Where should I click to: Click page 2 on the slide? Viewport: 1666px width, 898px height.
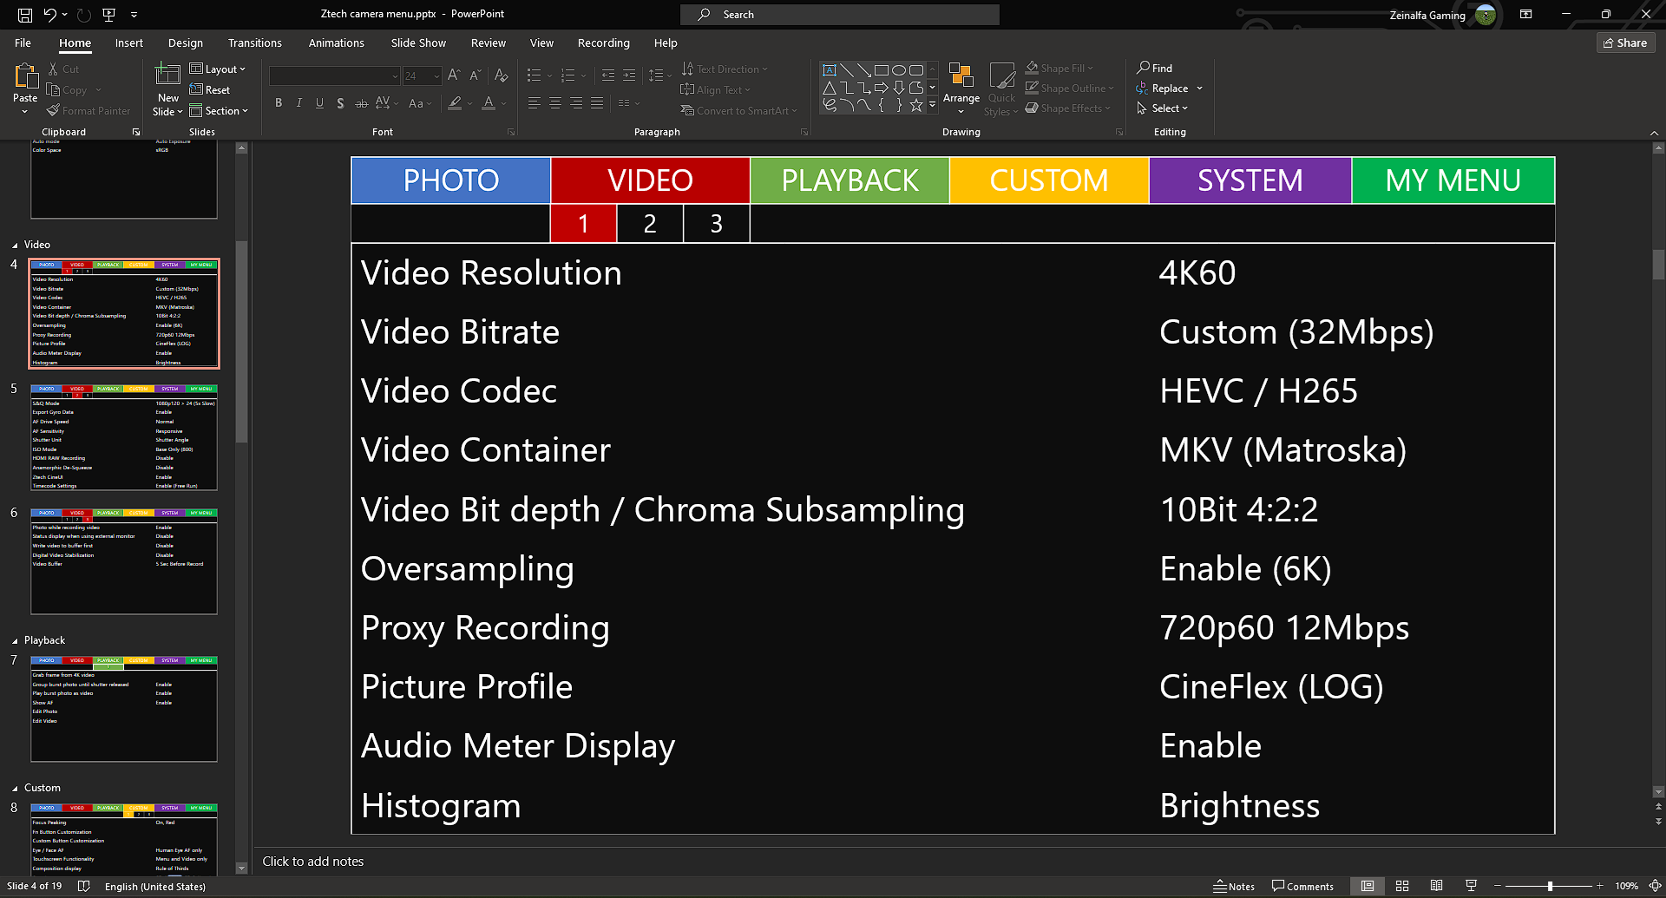[x=650, y=224]
